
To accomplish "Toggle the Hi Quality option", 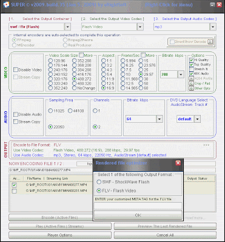I will pos(191,60).
